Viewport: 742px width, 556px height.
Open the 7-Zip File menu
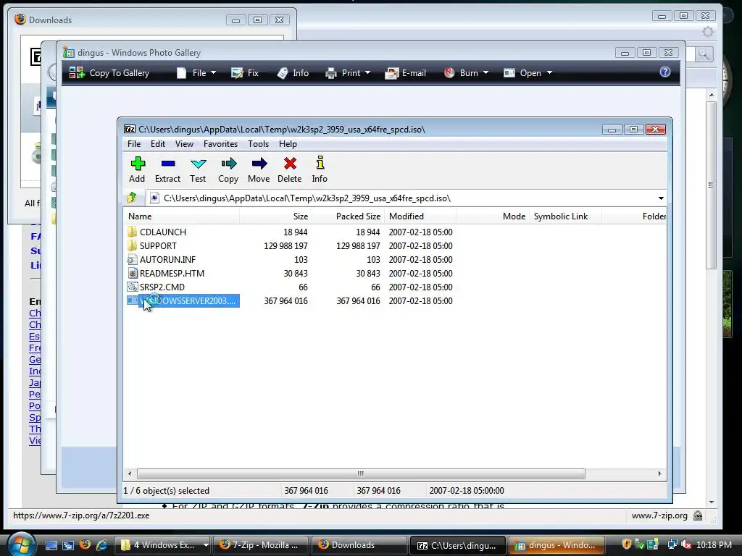(x=134, y=144)
